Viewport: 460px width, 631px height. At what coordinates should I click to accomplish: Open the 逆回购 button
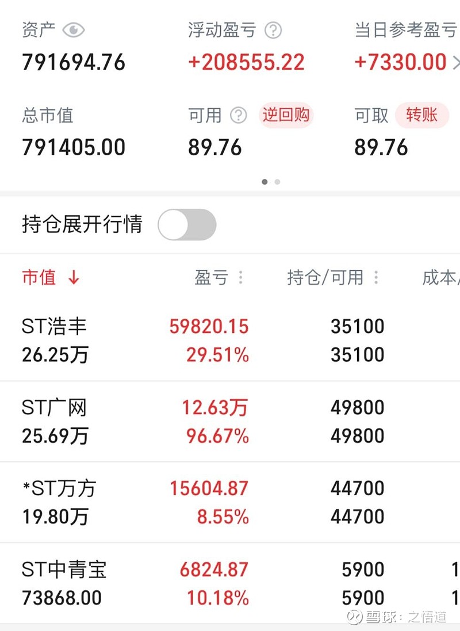286,115
